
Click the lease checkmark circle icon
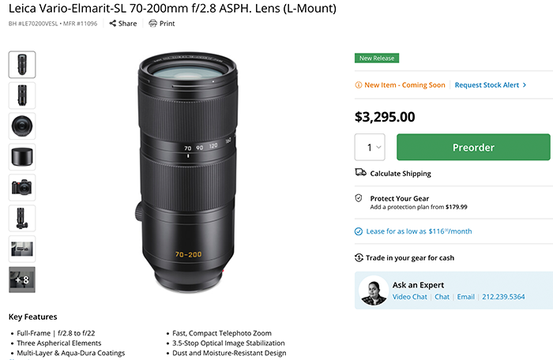[x=360, y=231]
